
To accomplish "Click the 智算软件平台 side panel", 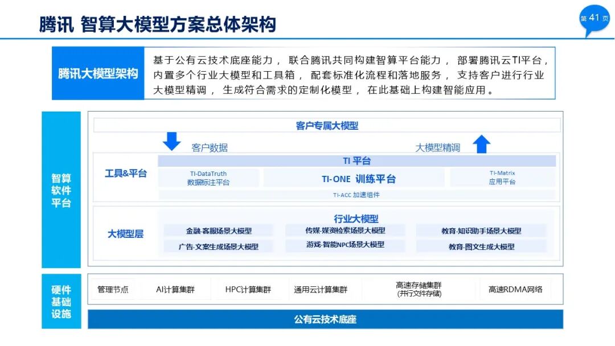I will click(x=61, y=190).
